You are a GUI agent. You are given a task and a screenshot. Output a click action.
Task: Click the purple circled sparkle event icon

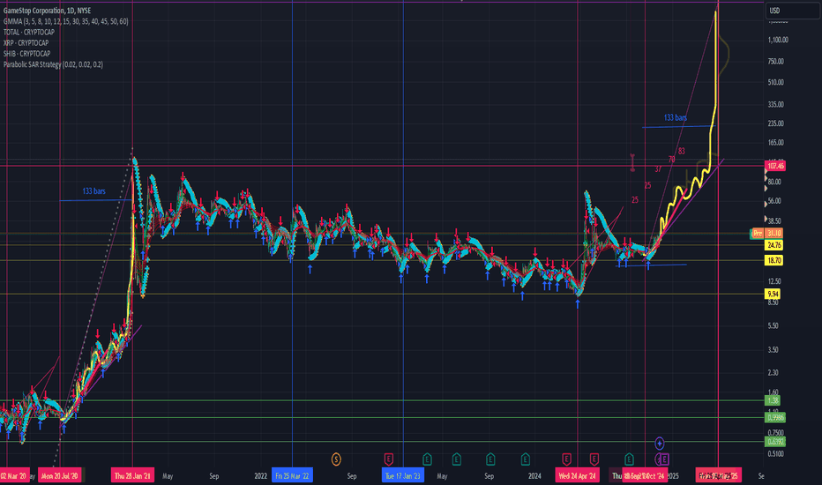pyautogui.click(x=660, y=444)
